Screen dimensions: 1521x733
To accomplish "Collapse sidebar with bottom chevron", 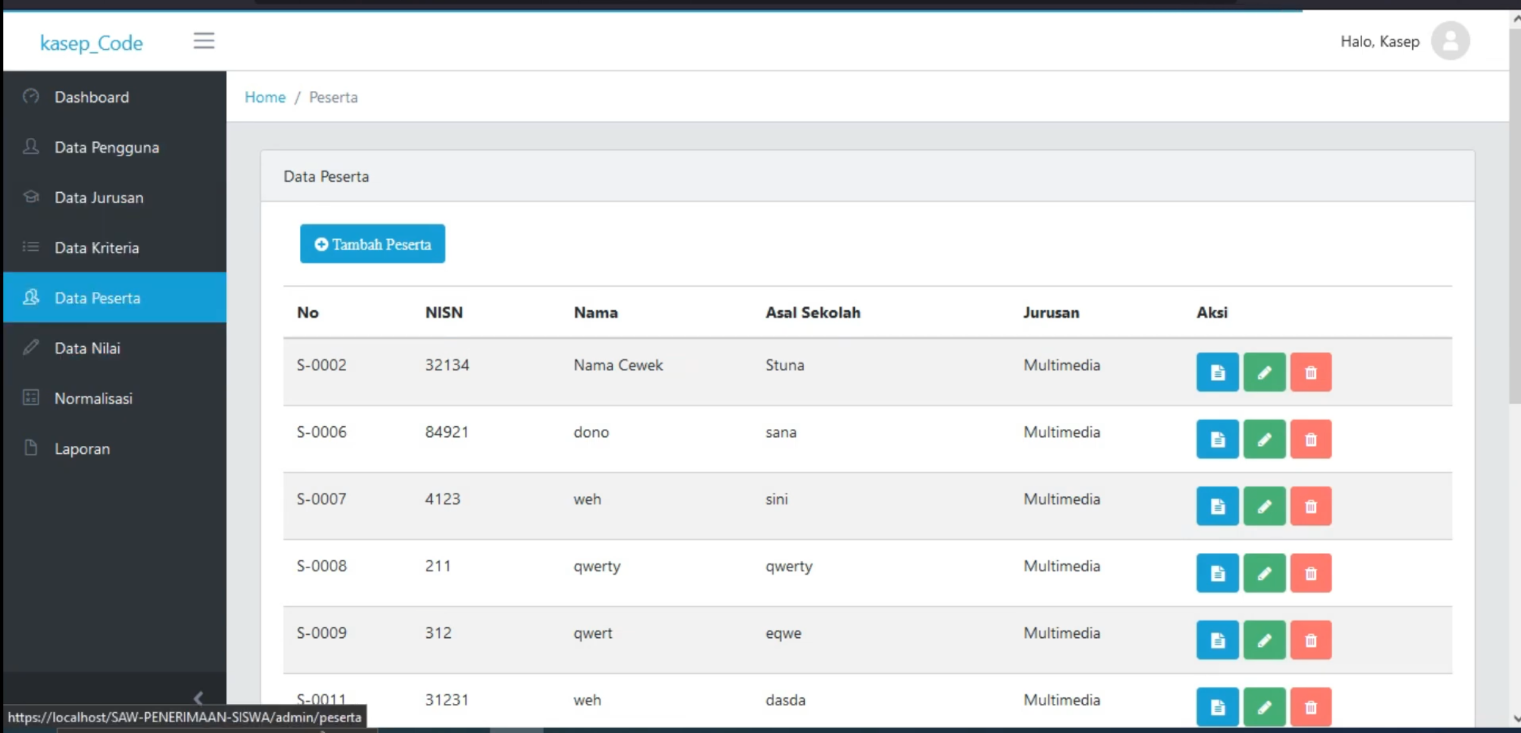I will (198, 698).
